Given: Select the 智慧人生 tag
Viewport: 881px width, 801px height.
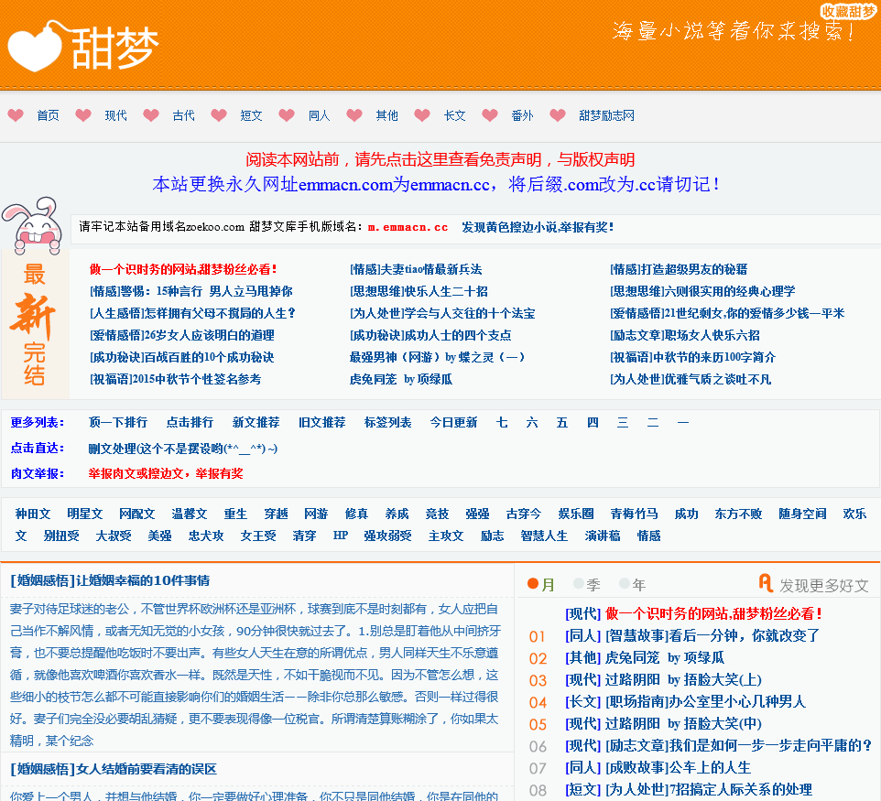Looking at the screenshot, I should (x=544, y=536).
